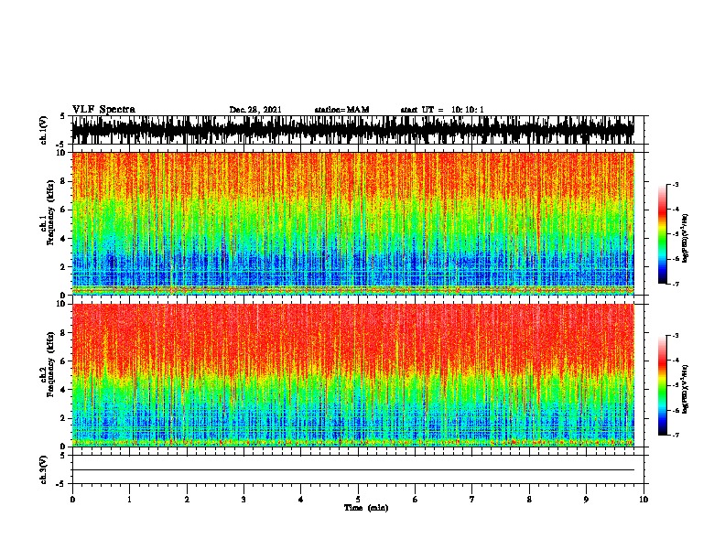Click time axis tick label "9"
This screenshot has height=560, width=725.
coord(586,500)
